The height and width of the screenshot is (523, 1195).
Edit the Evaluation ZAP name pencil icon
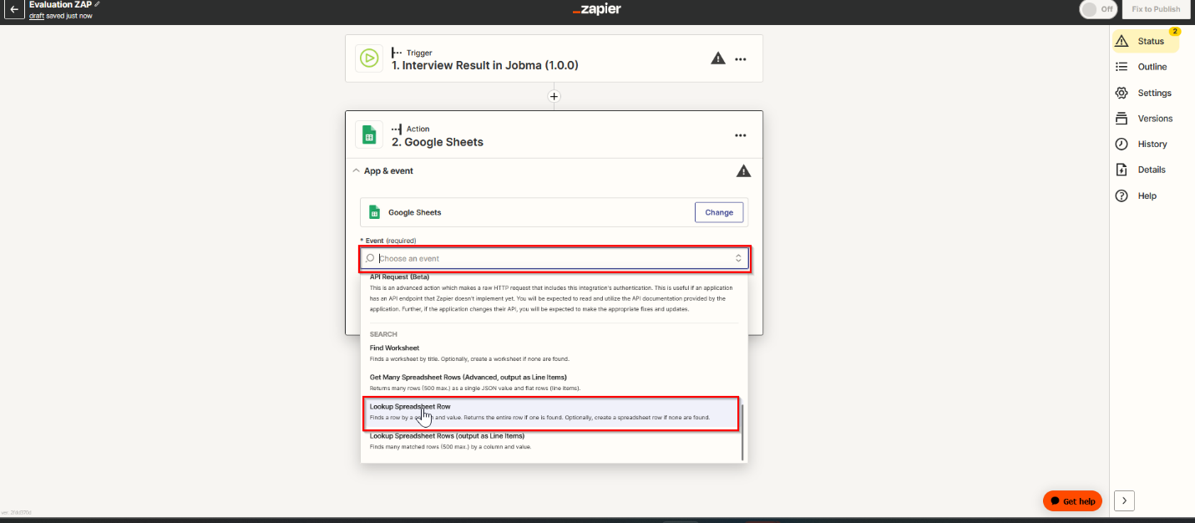[98, 4]
